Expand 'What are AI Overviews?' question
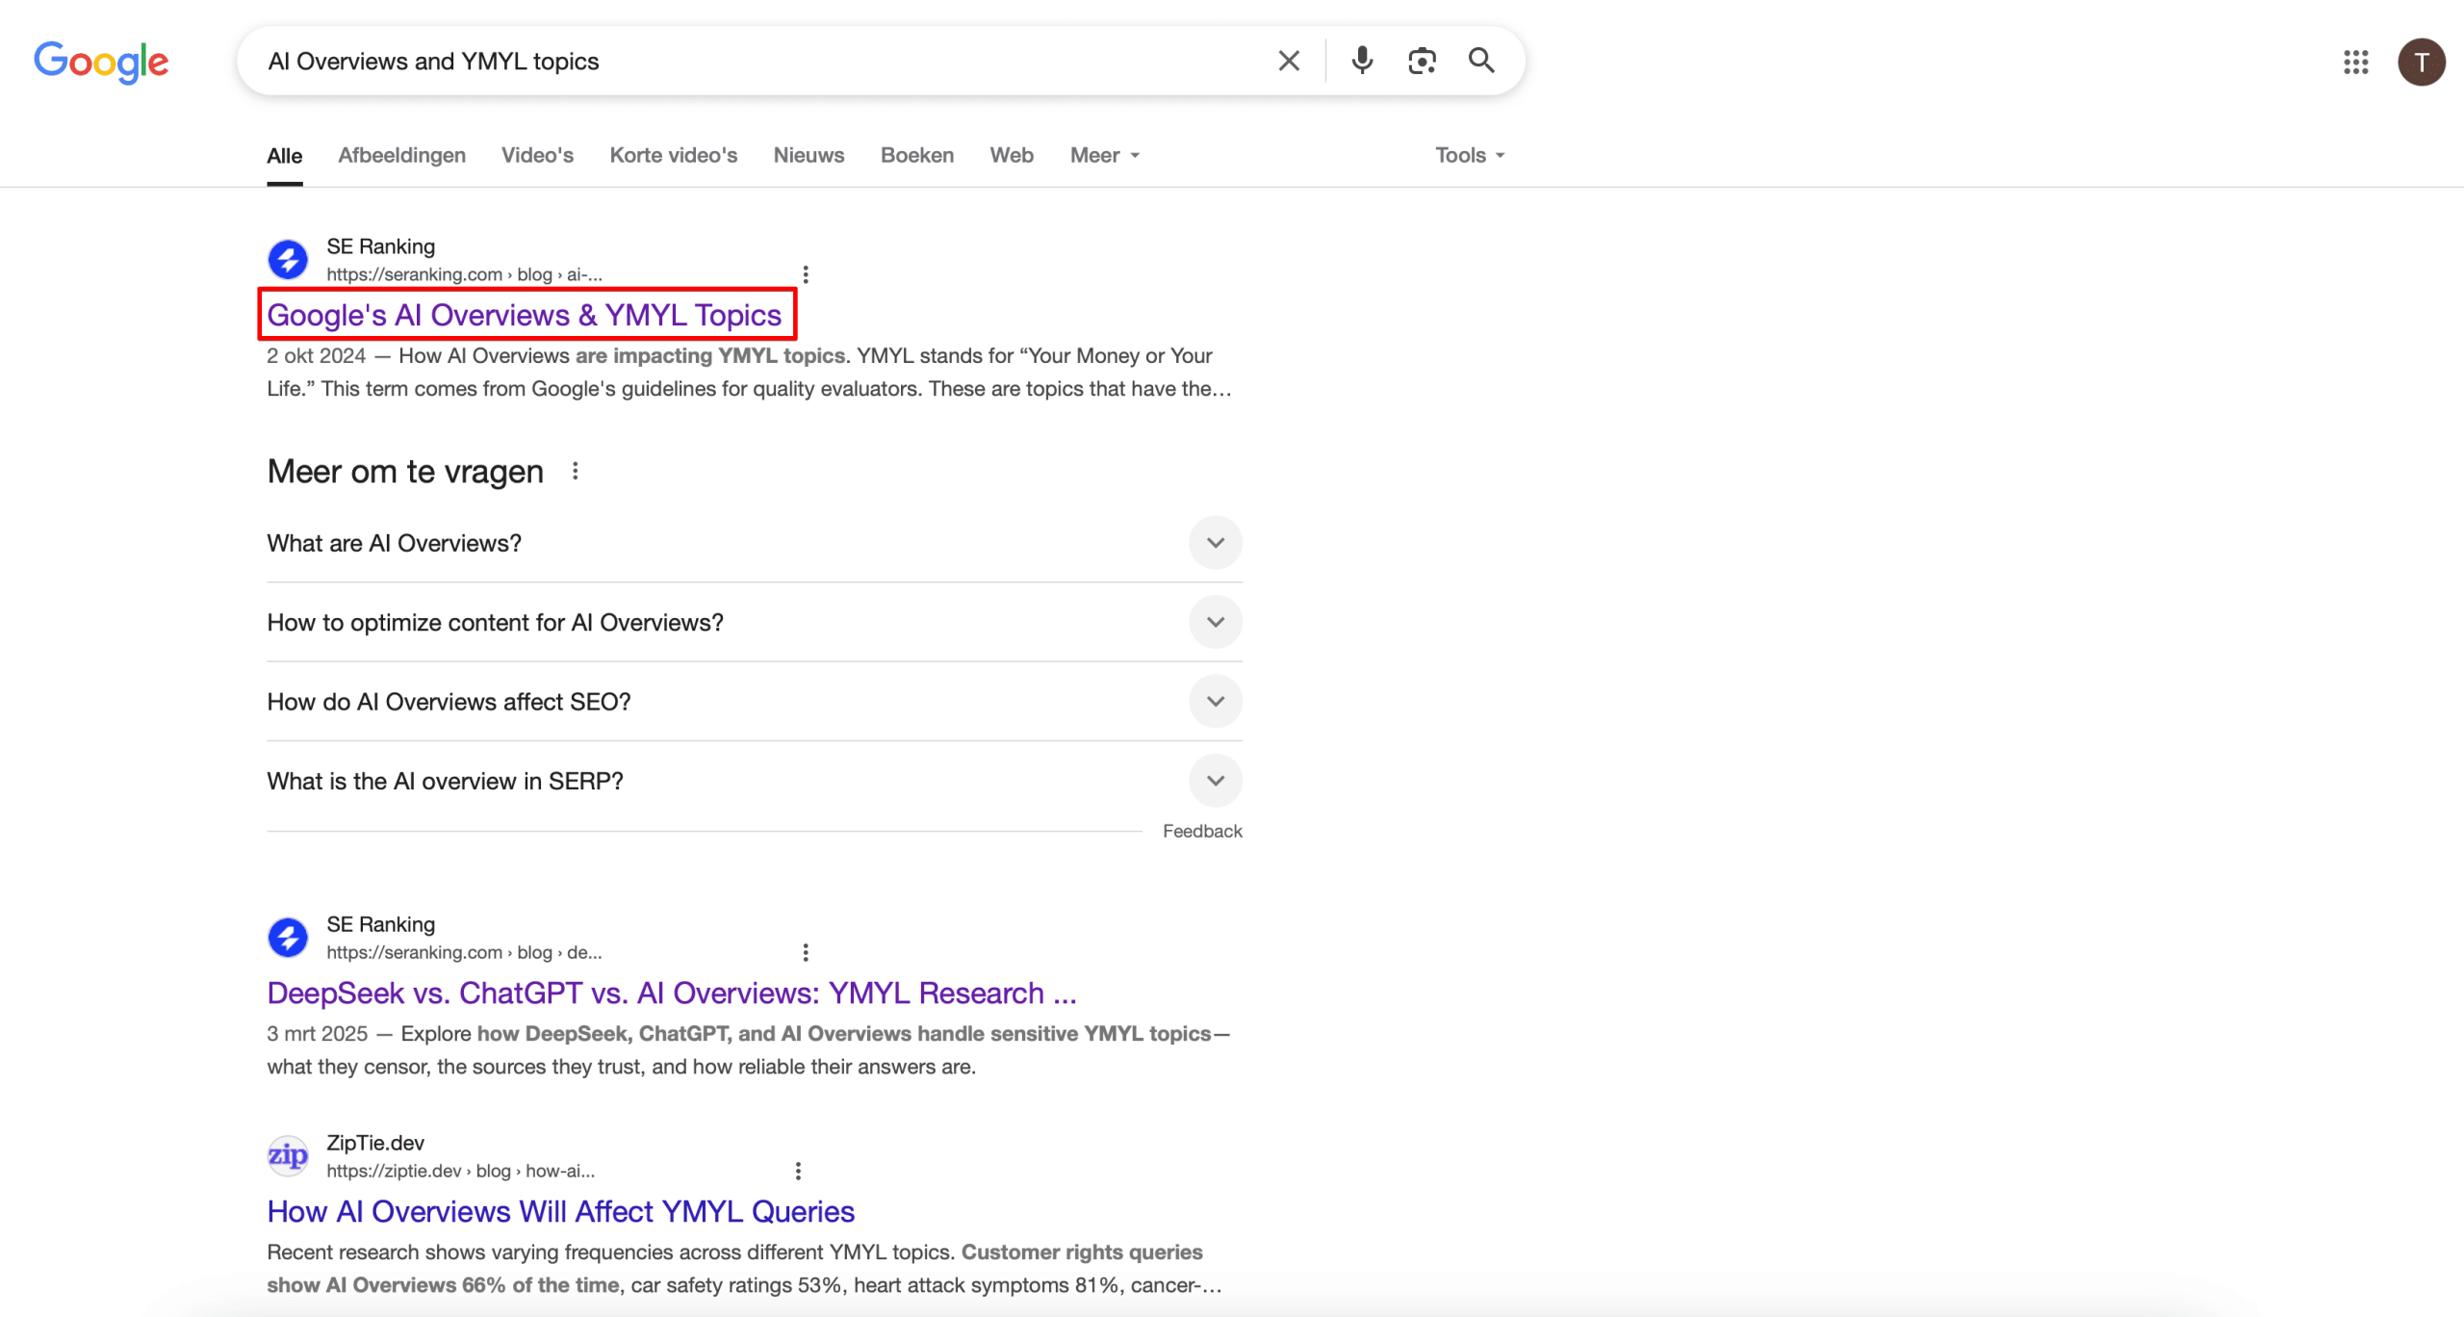This screenshot has height=1317, width=2464. (755, 543)
